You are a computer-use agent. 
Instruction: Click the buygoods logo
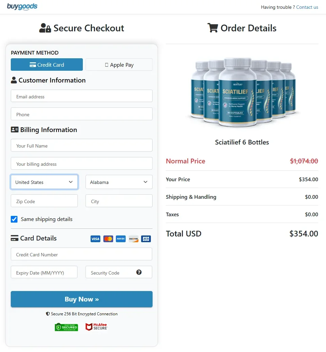(x=22, y=6)
